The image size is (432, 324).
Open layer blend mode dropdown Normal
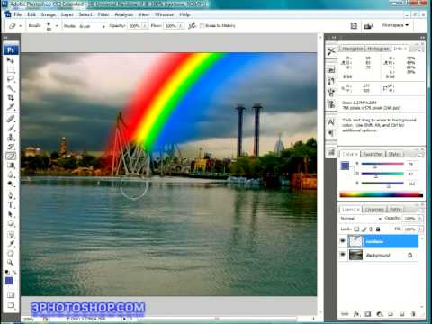click(x=361, y=219)
